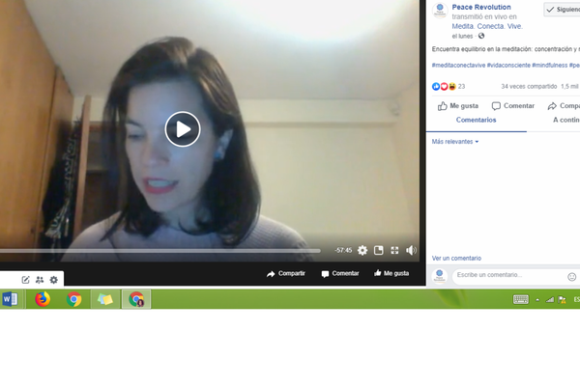Click the public globe privacy icon
Screen dimensions: 580x386
pyautogui.click(x=481, y=36)
